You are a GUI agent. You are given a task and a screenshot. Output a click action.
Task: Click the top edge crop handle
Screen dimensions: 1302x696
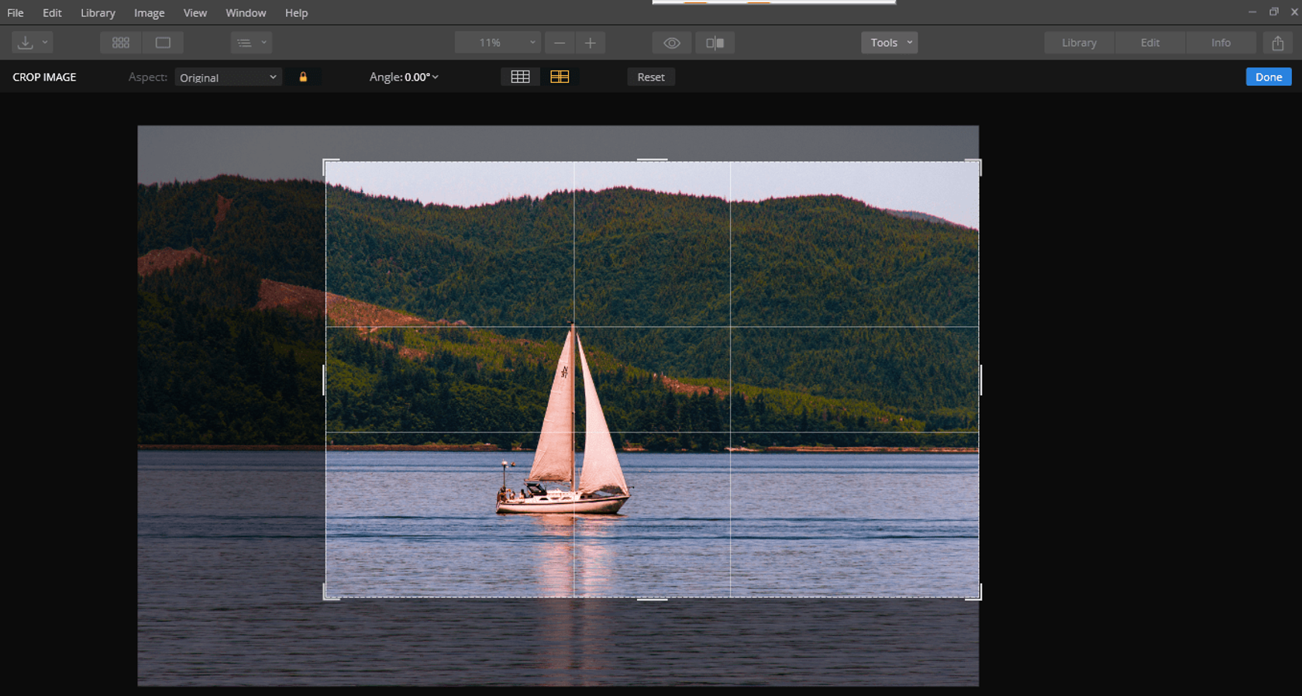[652, 160]
